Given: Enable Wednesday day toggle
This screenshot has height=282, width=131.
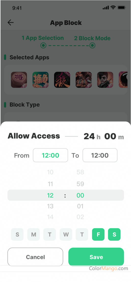Looking at the screenshot, I should pos(66,234).
